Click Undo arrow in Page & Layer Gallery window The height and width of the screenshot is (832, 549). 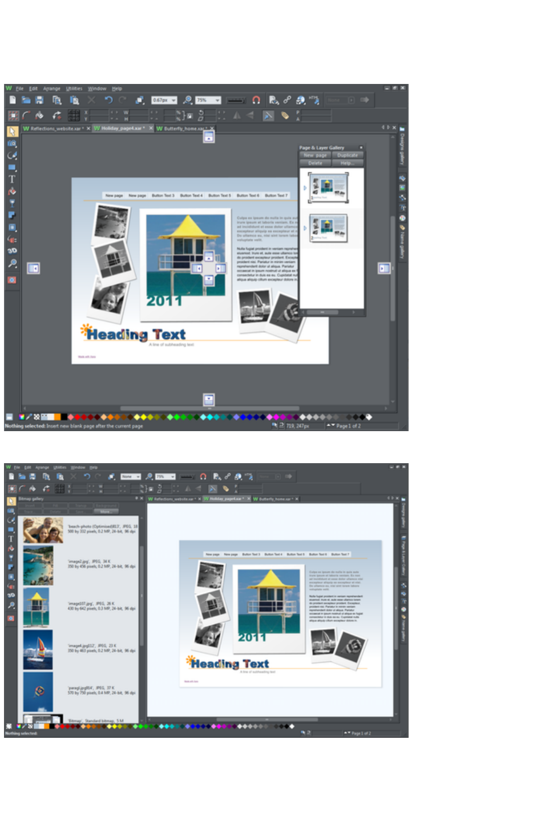click(108, 100)
